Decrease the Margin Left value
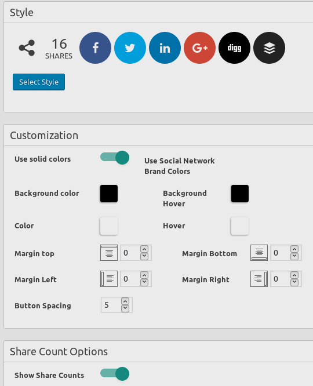The image size is (313, 386). click(144, 282)
